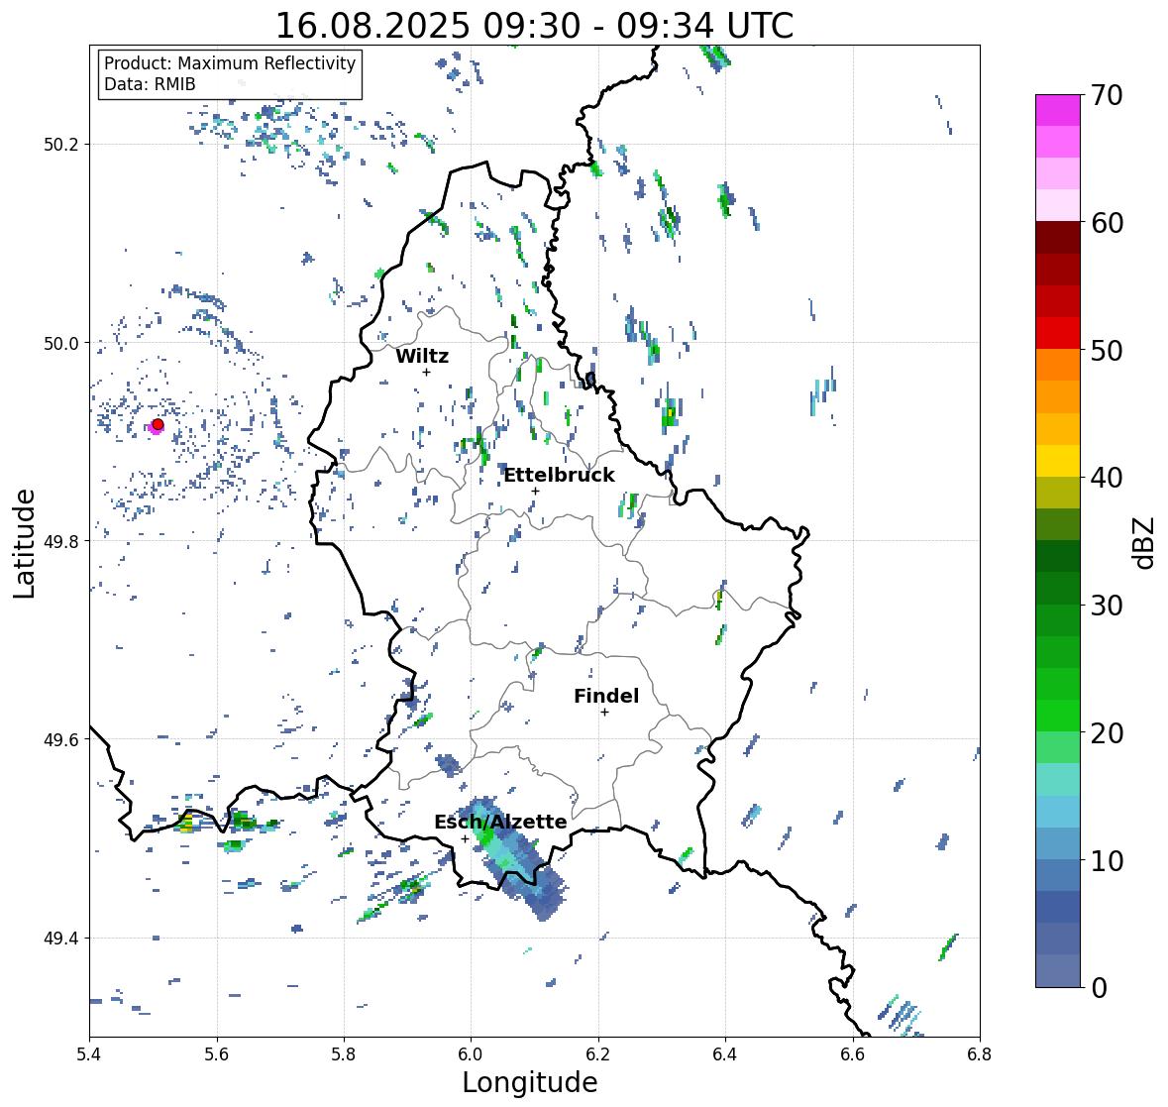Click the longitude tick label 5.4
Viewport: 1168px width, 1107px height.
coord(89,1054)
